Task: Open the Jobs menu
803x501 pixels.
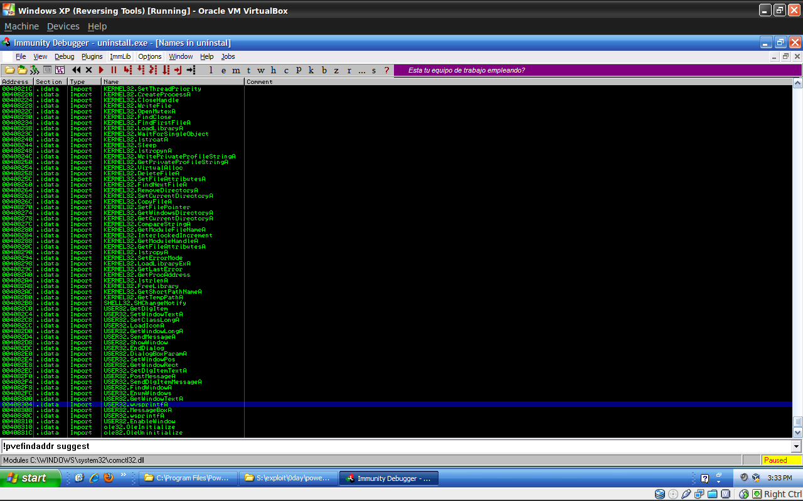Action: (228, 56)
